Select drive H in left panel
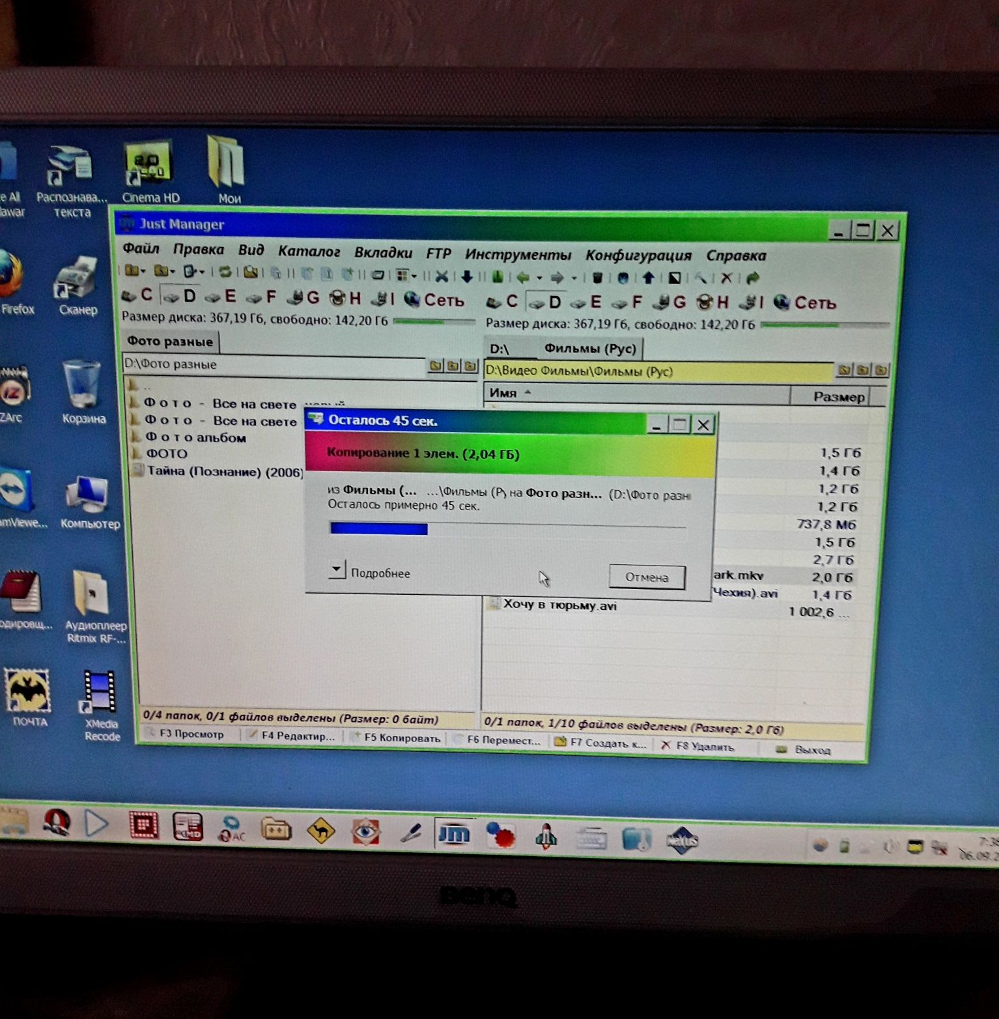The width and height of the screenshot is (999, 1019). coord(345,299)
